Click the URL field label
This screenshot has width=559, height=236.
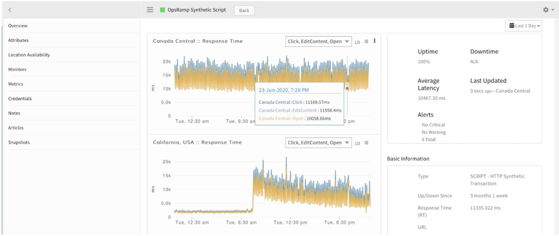[x=422, y=227]
